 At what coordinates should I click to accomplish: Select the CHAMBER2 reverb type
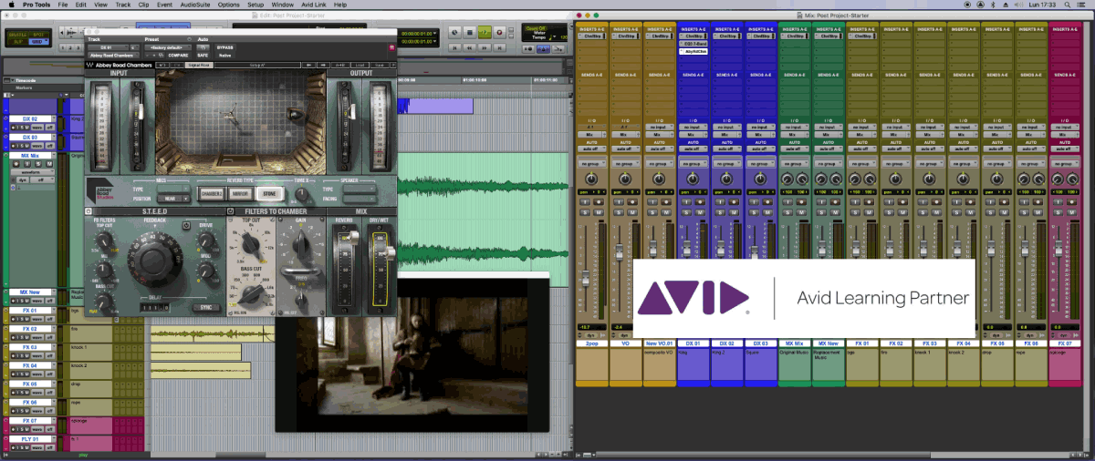(211, 193)
